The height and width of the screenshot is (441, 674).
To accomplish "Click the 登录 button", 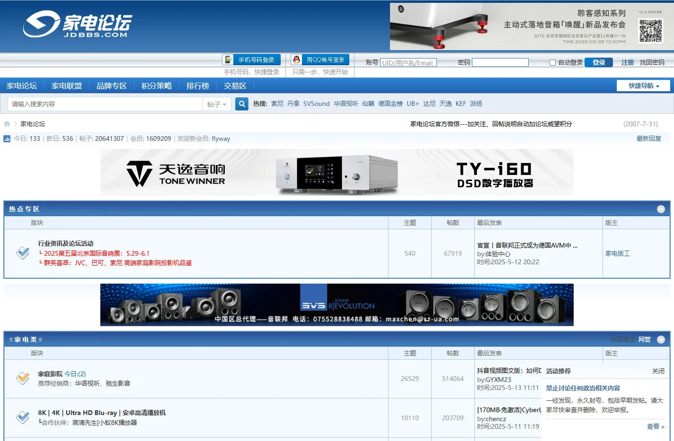I will [x=599, y=62].
